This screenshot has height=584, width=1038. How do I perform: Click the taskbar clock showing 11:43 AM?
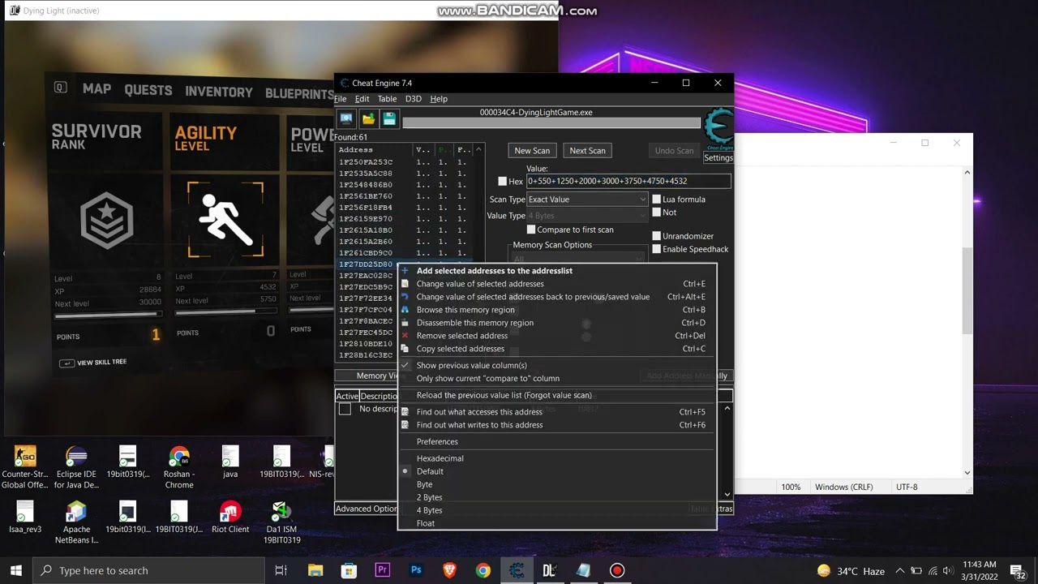(x=980, y=570)
